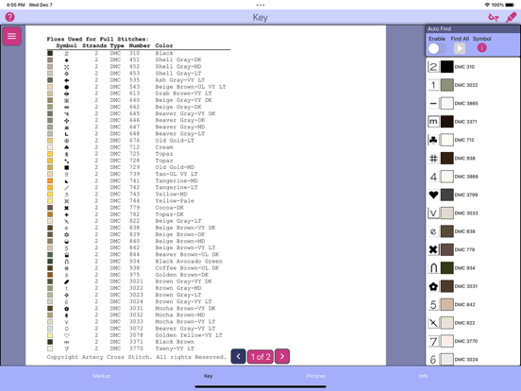Select arch symbol for DMC 934
The image size is (521, 391).
point(433,268)
